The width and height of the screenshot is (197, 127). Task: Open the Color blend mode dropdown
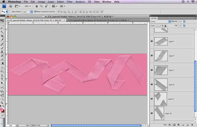click(161, 21)
